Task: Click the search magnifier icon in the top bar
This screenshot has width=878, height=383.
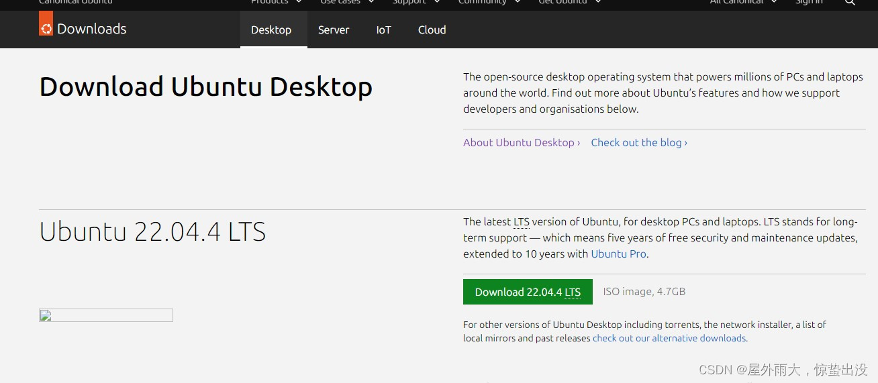Action: [850, 2]
